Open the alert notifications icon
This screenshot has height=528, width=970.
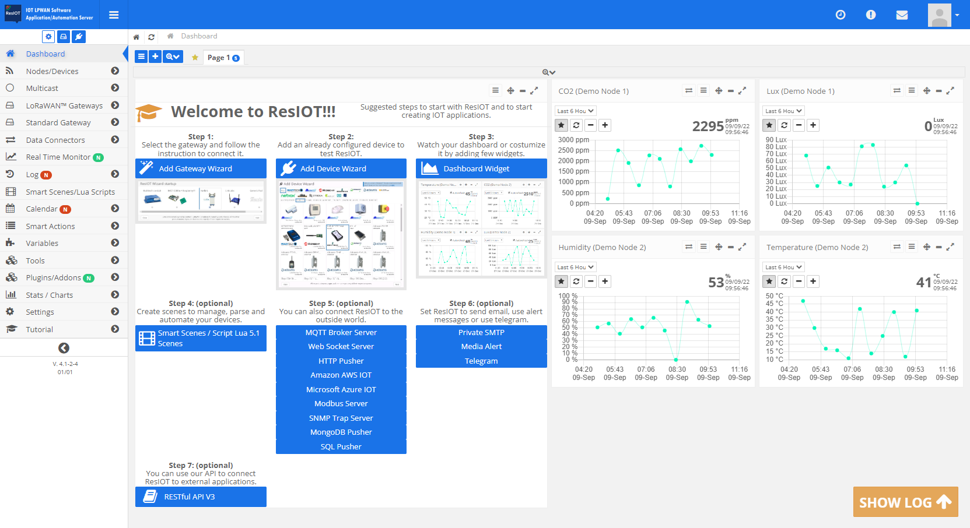pyautogui.click(x=871, y=15)
